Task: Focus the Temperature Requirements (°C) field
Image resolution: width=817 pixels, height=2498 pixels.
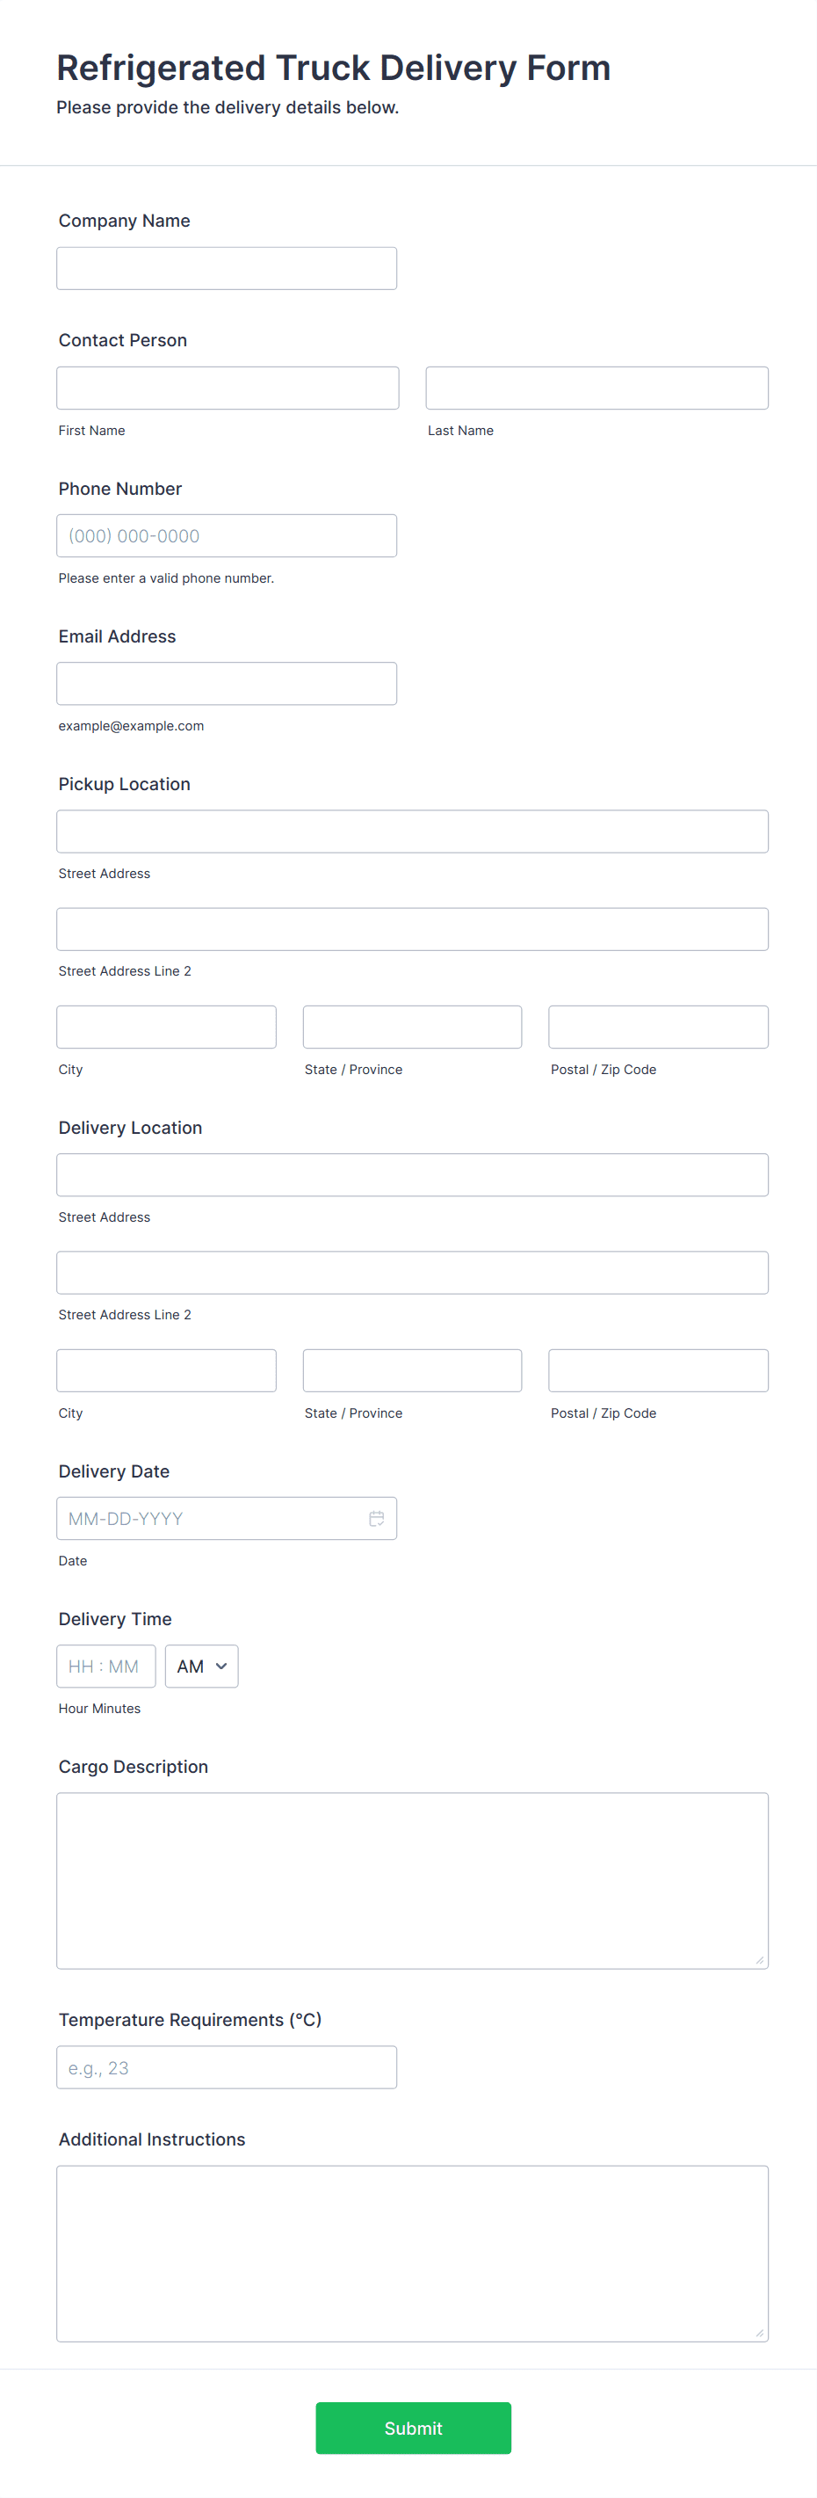Action: pos(227,2066)
